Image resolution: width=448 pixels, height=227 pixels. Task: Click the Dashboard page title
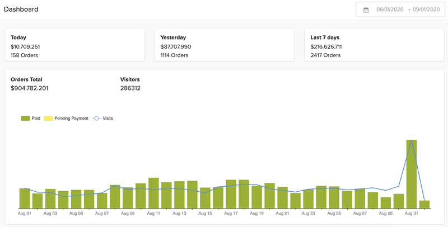pos(21,9)
